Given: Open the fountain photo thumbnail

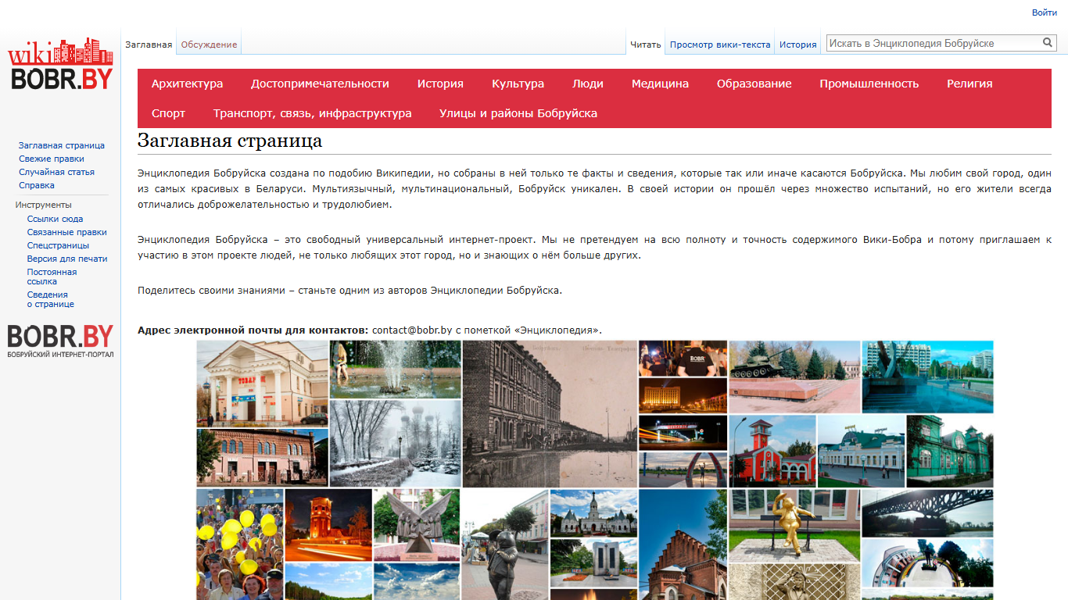Looking at the screenshot, I should click(395, 370).
